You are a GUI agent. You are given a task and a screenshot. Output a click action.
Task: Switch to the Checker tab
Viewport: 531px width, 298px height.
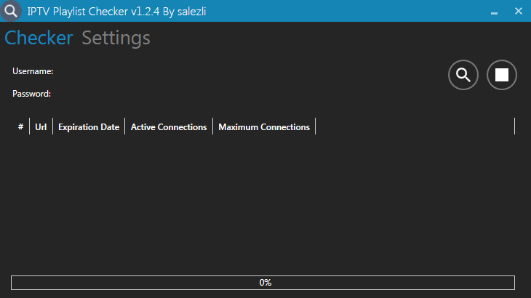pos(39,38)
